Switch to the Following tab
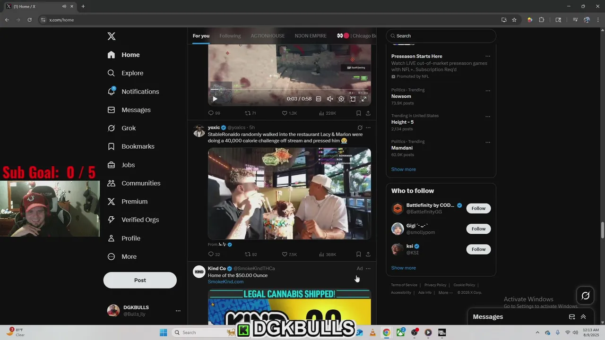The width and height of the screenshot is (605, 340). click(230, 36)
